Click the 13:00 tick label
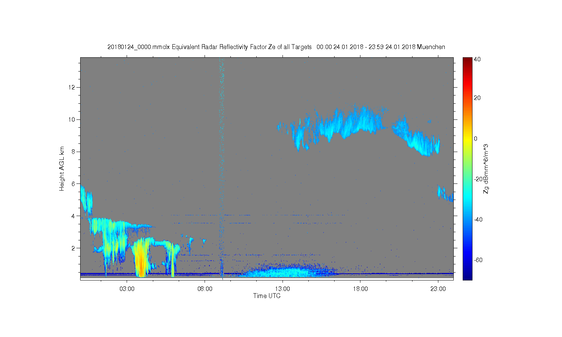 [282, 289]
